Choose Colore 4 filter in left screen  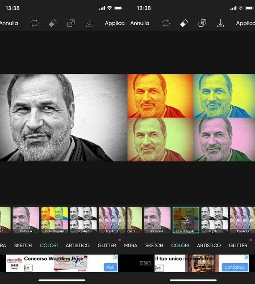(26, 220)
